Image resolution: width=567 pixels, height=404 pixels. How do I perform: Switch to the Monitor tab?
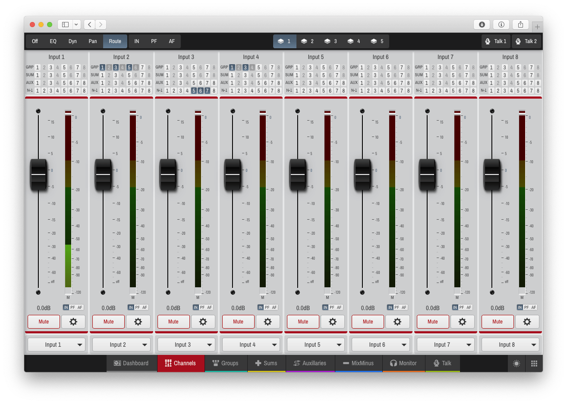(403, 364)
